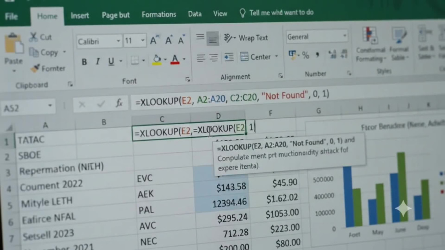Click the decrease decimal icon
Image resolution: width=445 pixels, height=250 pixels.
(344, 54)
